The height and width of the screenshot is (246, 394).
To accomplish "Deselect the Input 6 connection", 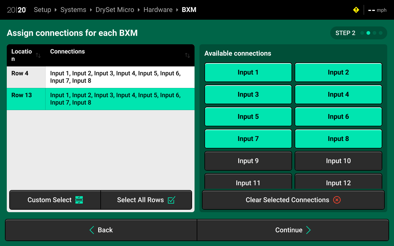I will tap(338, 117).
